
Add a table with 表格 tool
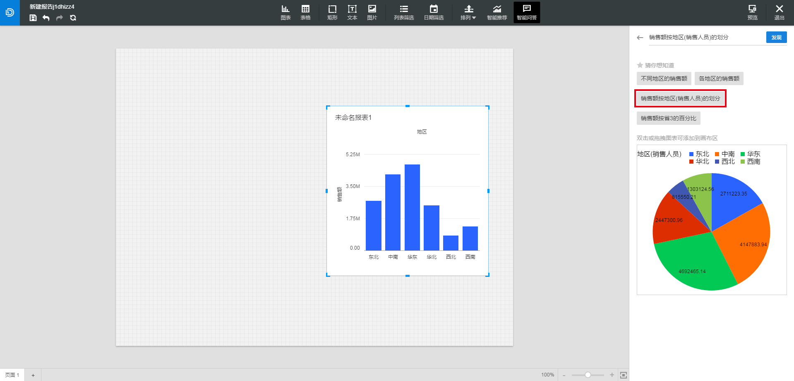(305, 12)
